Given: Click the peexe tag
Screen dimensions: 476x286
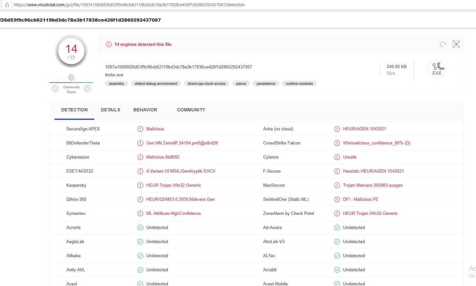Looking at the screenshot, I should tap(241, 84).
